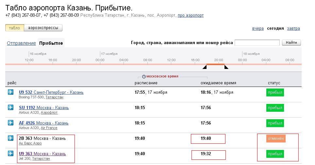
Task: Open the Air France airline link
Action: pyautogui.click(x=49, y=128)
